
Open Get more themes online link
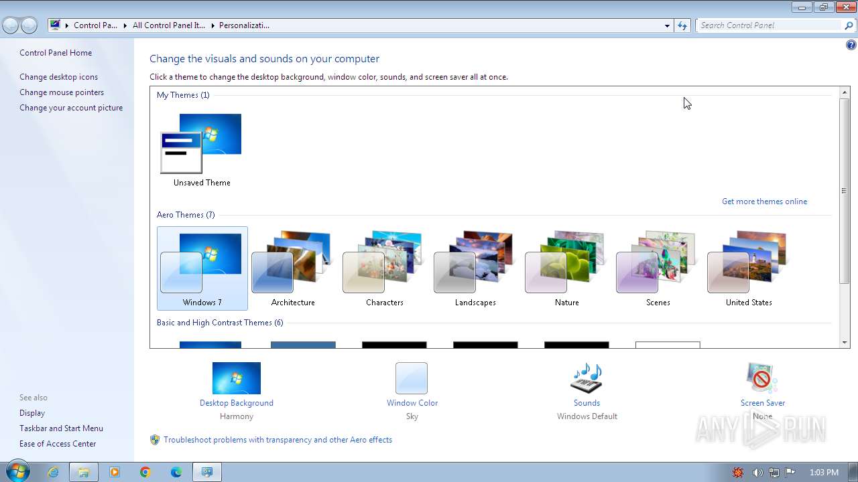tap(764, 202)
